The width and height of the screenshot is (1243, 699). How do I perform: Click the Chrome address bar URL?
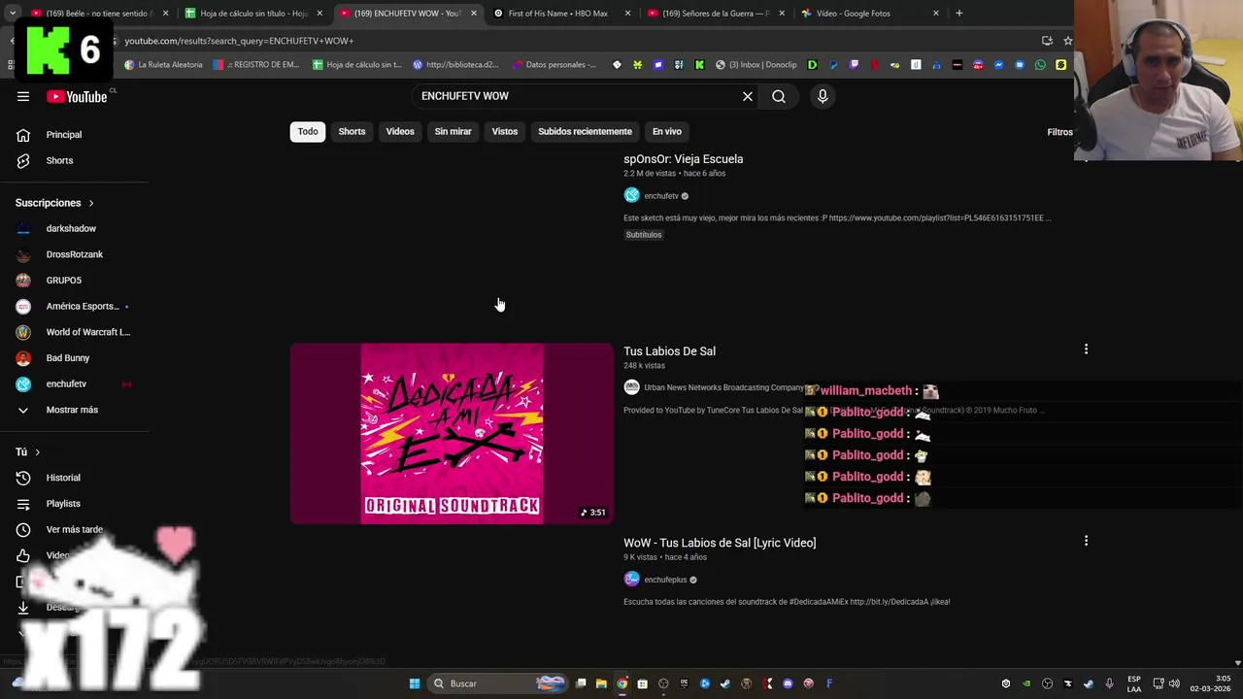point(239,41)
